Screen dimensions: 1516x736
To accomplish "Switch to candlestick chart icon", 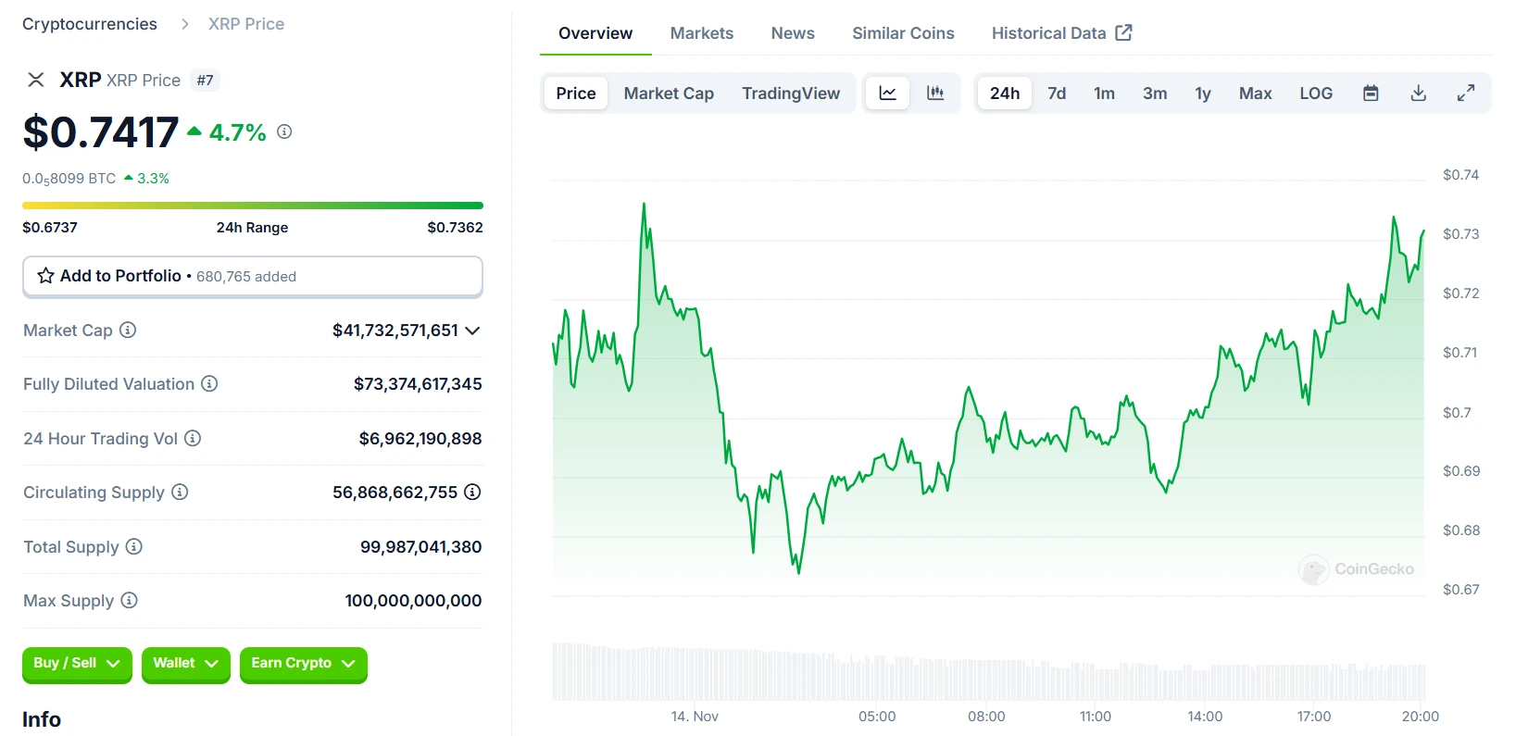I will click(935, 93).
